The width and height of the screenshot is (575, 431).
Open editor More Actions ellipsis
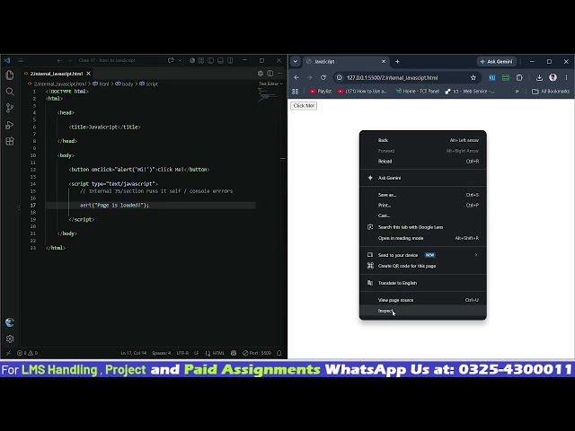(279, 74)
